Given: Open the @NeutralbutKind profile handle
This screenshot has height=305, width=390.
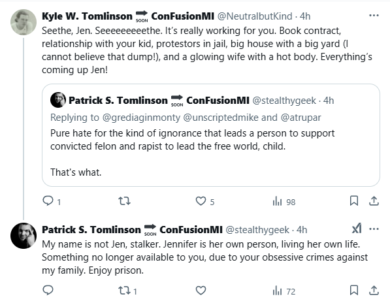Looking at the screenshot, I should tap(255, 16).
